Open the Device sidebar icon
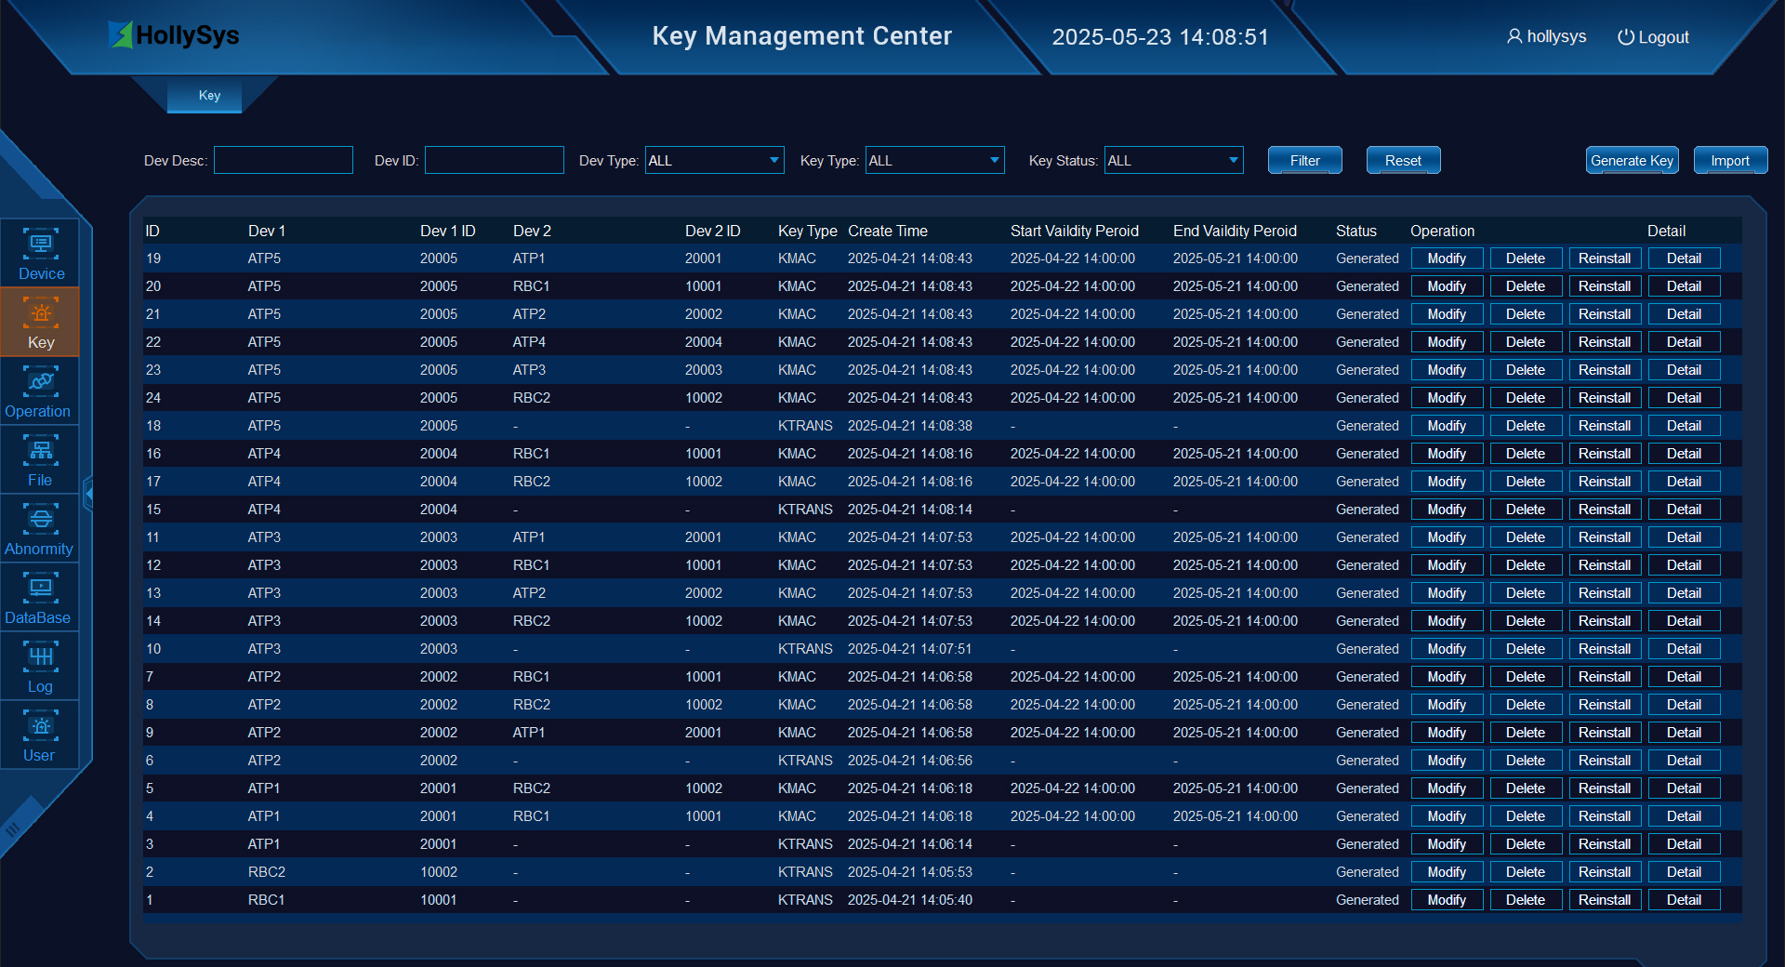Viewport: 1785px width, 967px height. (x=40, y=245)
